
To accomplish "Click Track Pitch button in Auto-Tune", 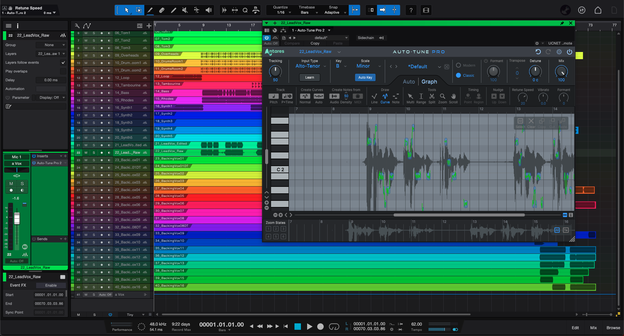I will [274, 96].
